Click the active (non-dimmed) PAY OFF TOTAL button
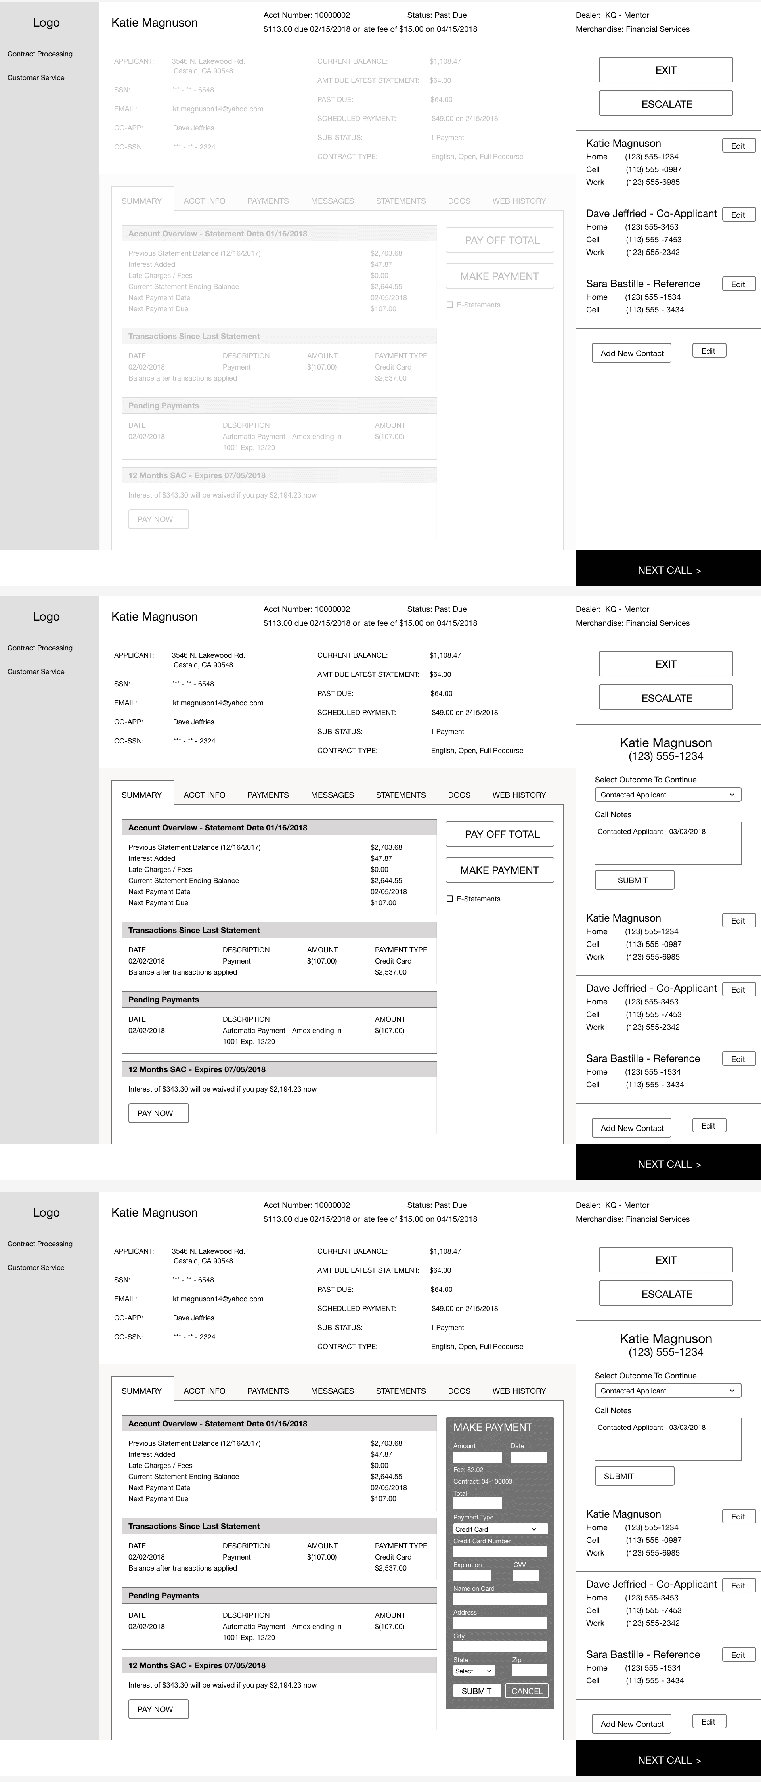The height and width of the screenshot is (1782, 761). point(500,834)
